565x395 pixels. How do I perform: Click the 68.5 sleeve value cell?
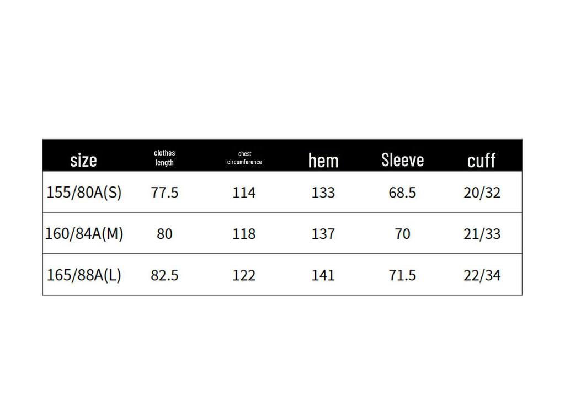click(402, 193)
